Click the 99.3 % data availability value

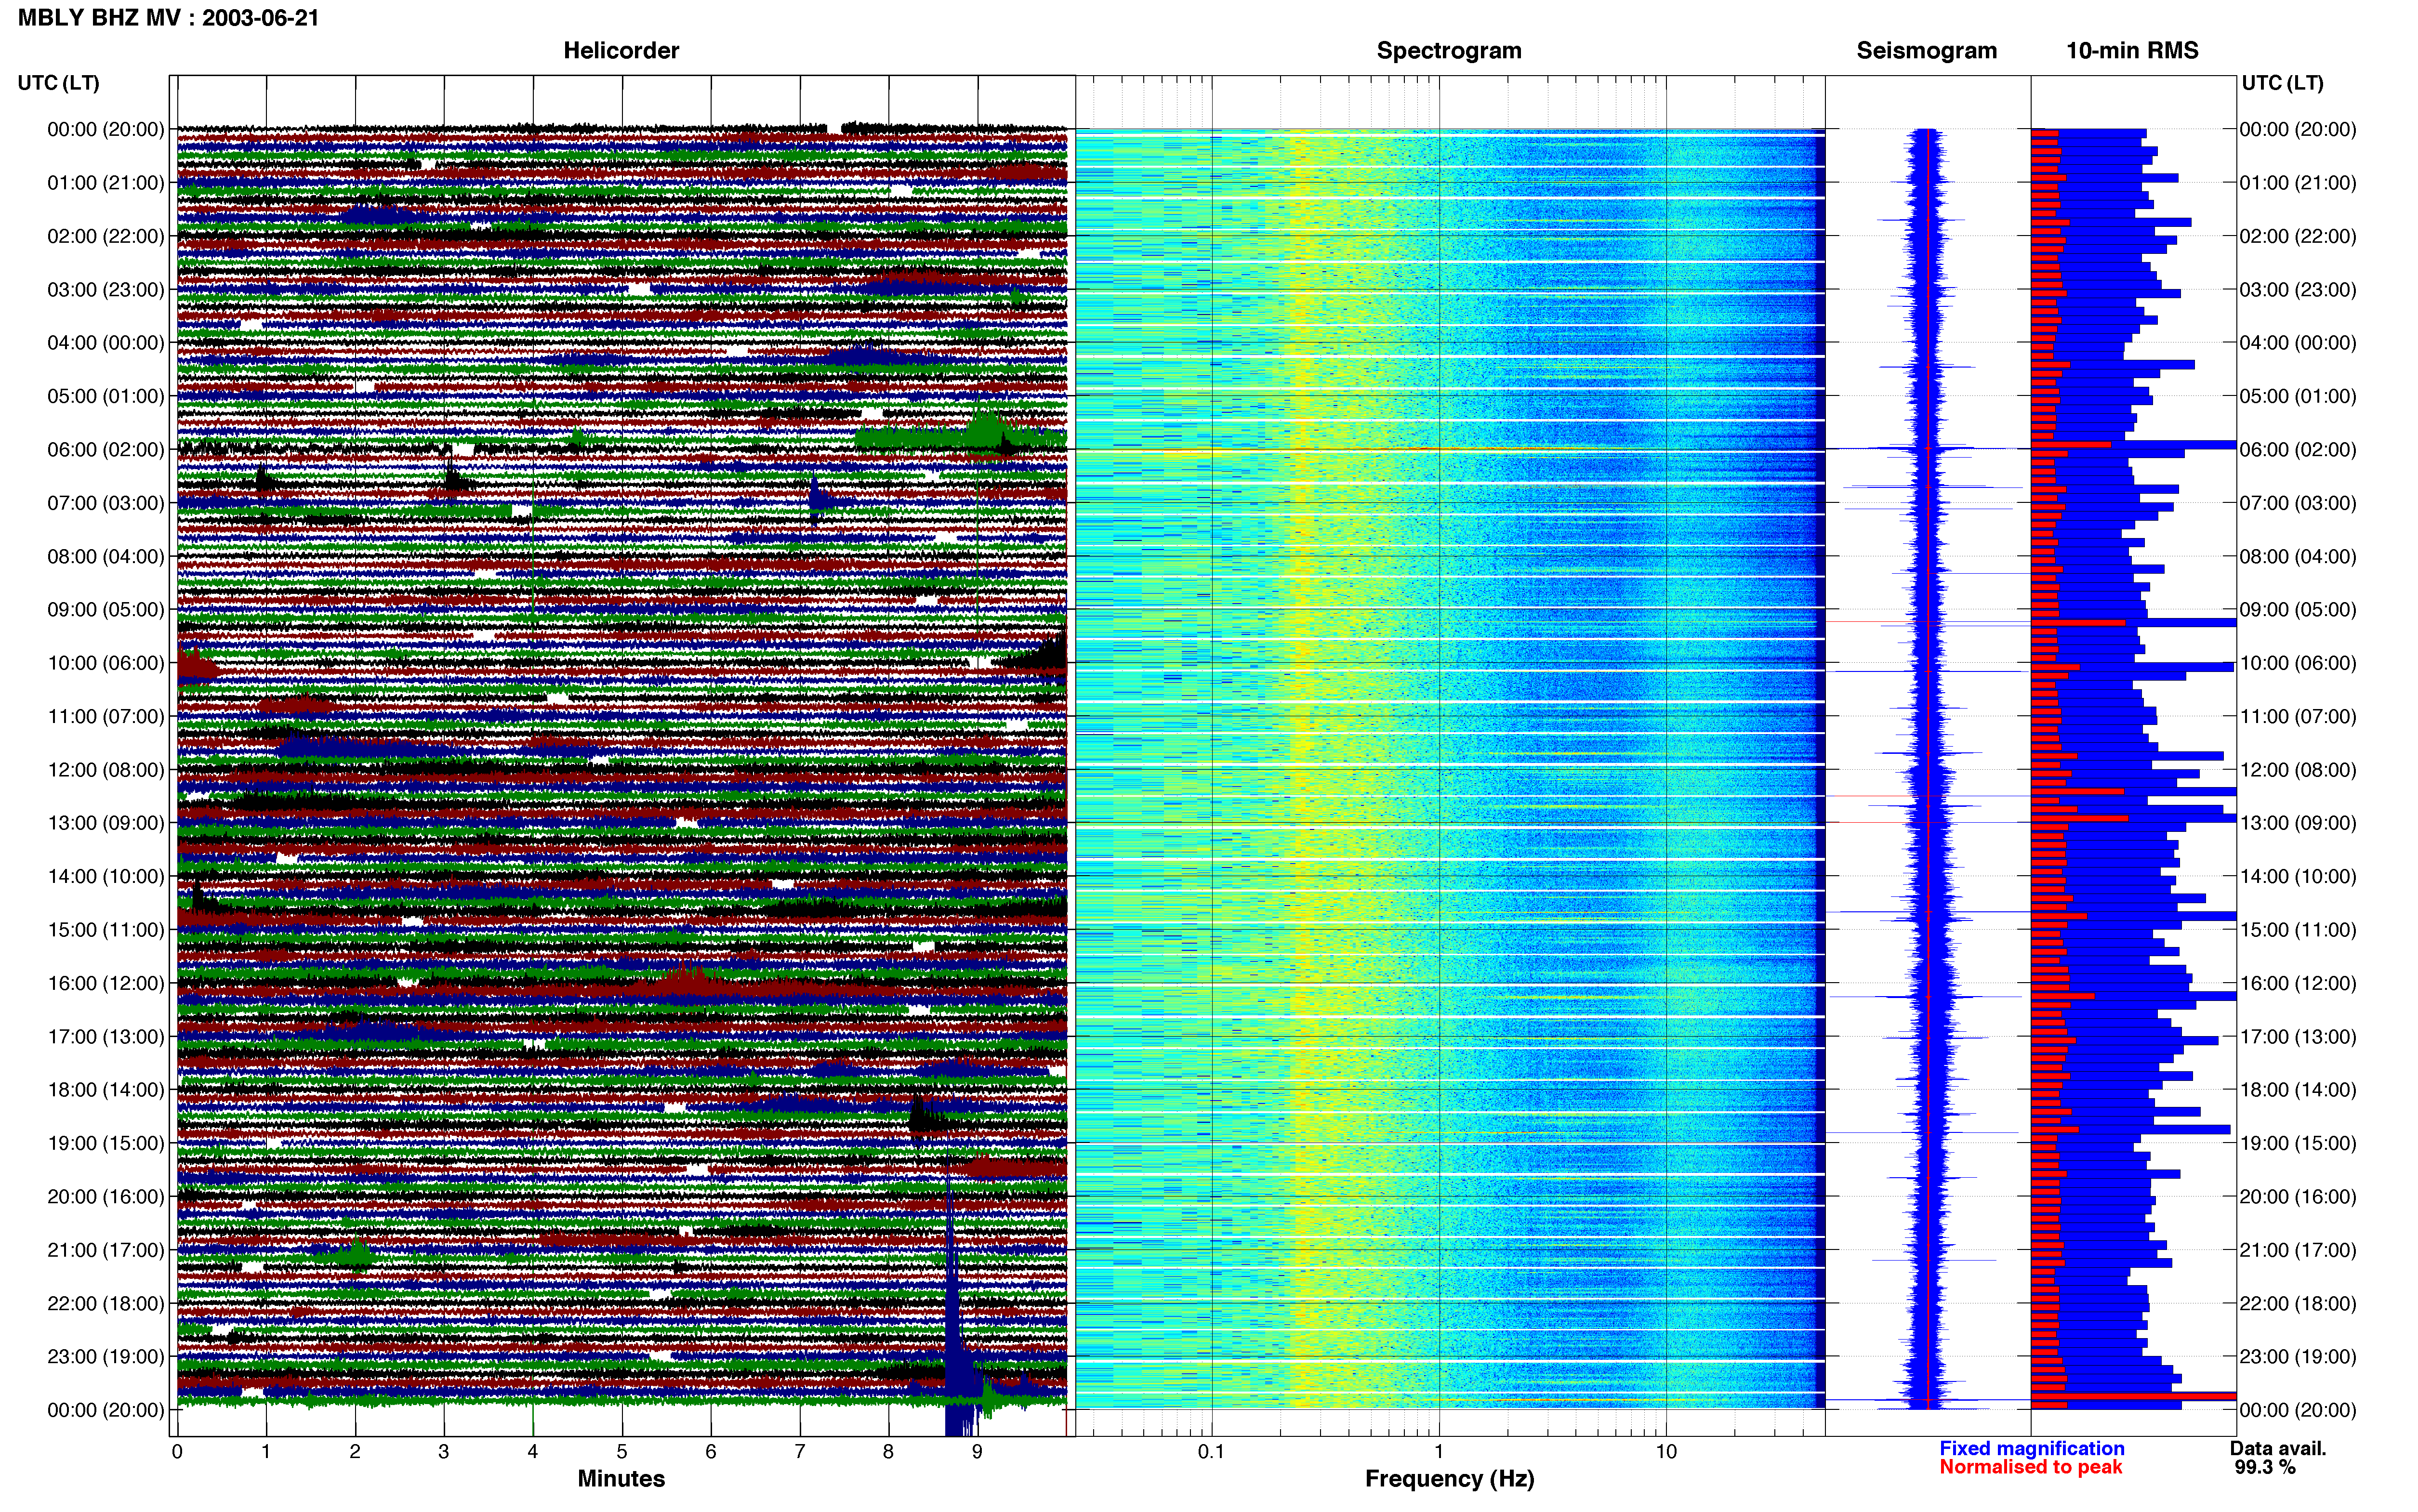pyautogui.click(x=2265, y=1467)
